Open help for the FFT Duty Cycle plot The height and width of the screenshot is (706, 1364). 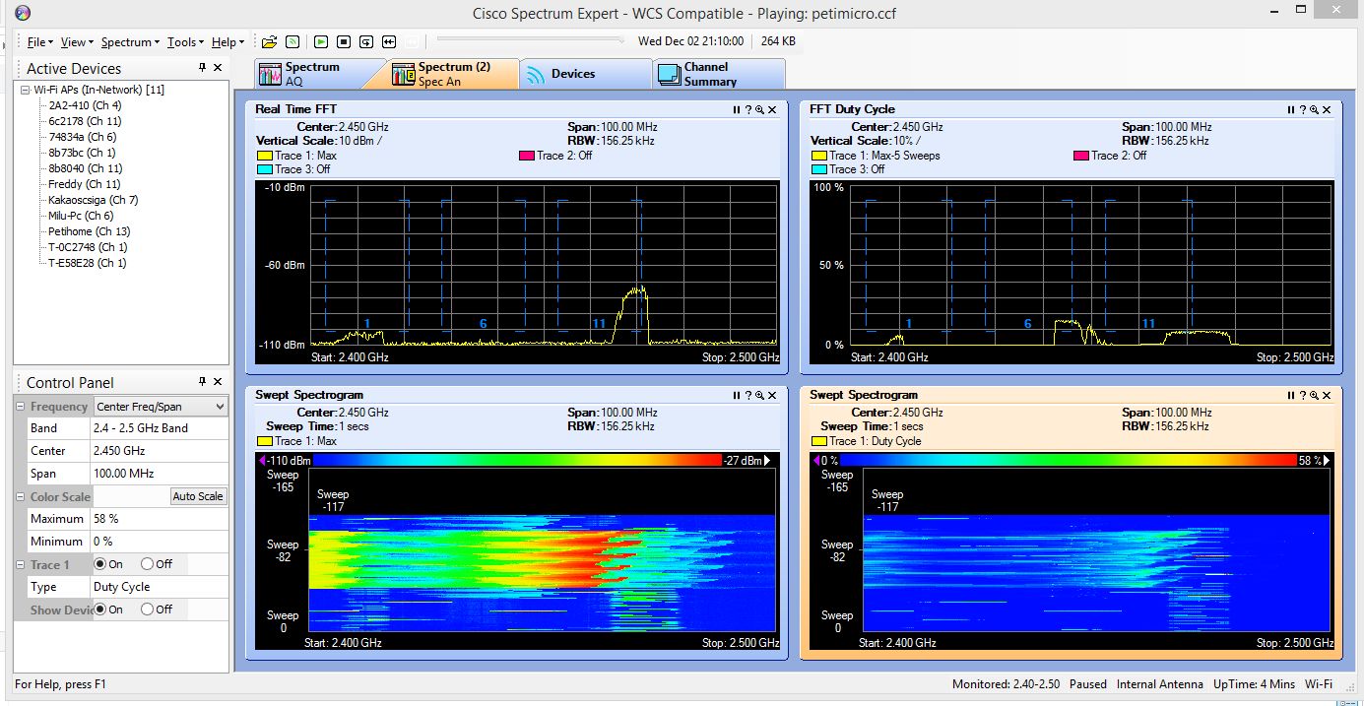pyautogui.click(x=1303, y=109)
